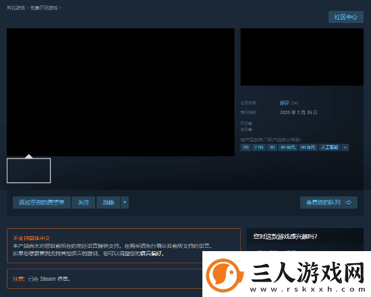Click the 关注 follow button

(x=83, y=202)
